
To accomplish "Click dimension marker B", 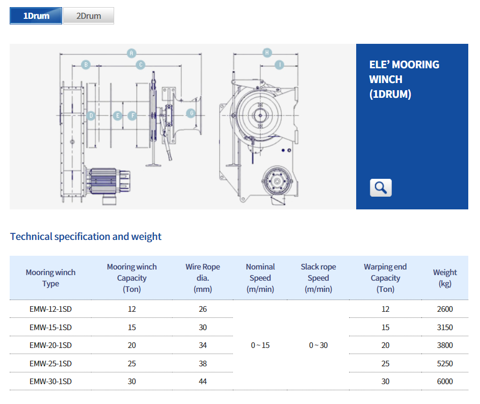I will tap(86, 65).
